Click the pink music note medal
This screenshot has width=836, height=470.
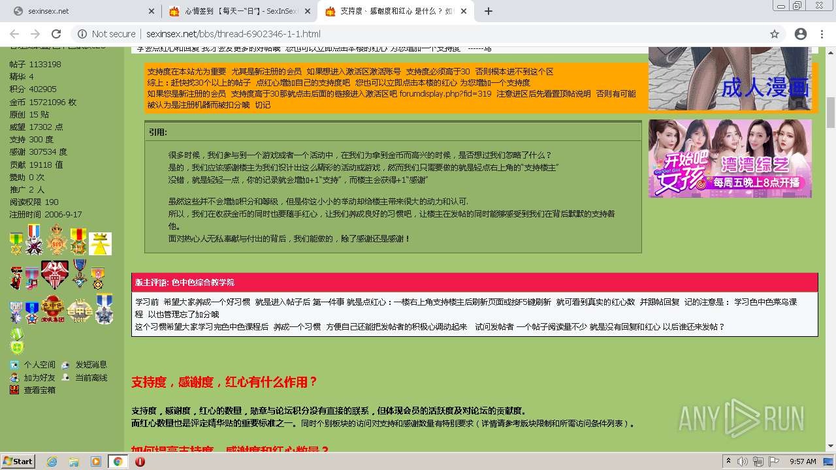click(x=31, y=278)
